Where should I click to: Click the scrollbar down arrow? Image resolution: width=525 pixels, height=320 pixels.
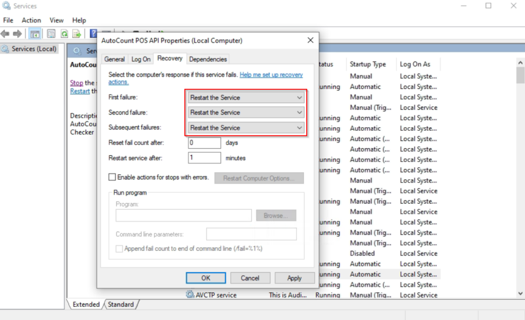click(520, 293)
